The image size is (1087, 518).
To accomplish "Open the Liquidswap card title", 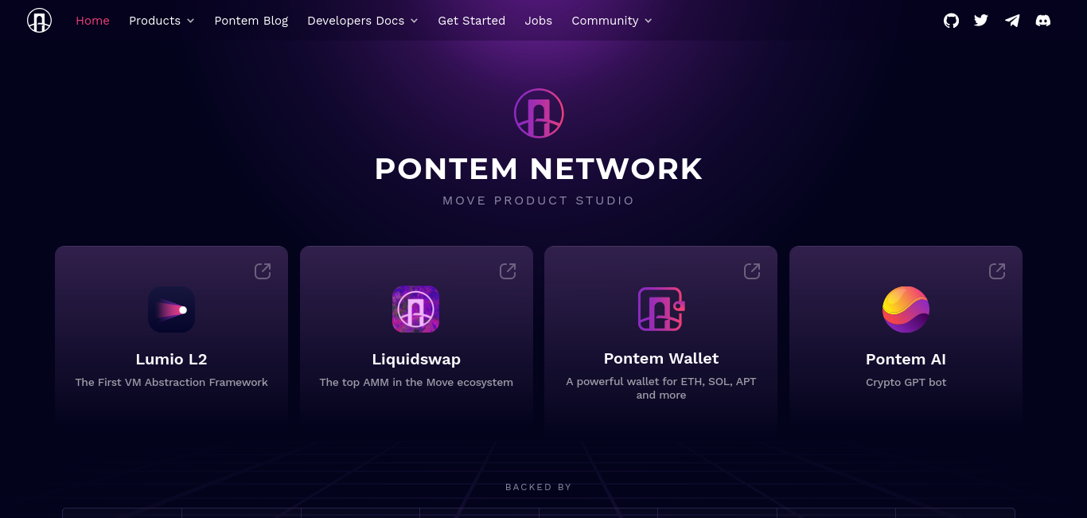I will point(416,359).
